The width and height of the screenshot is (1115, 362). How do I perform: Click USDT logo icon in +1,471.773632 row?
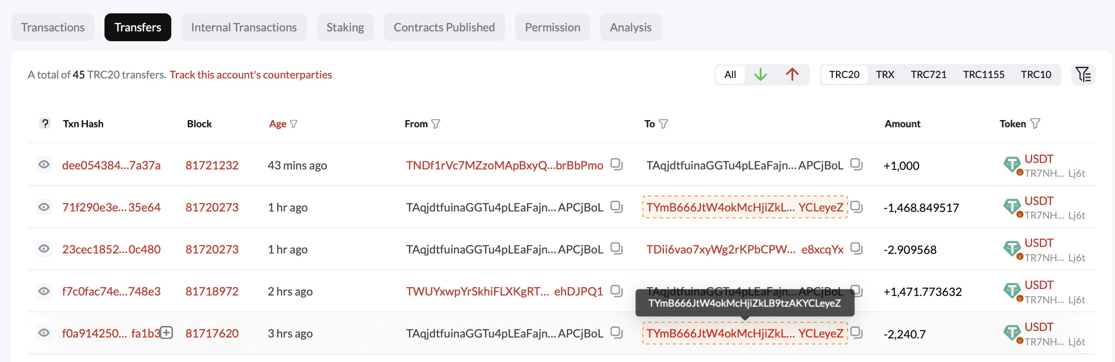[1012, 291]
